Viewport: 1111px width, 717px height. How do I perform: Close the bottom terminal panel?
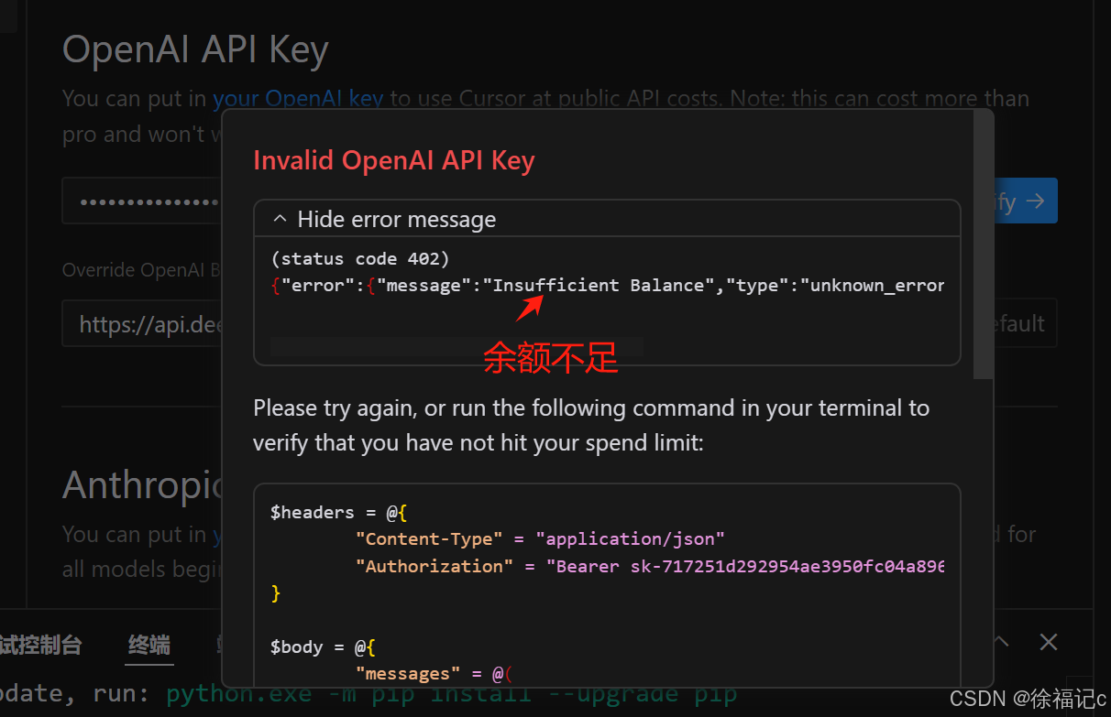point(1049,642)
